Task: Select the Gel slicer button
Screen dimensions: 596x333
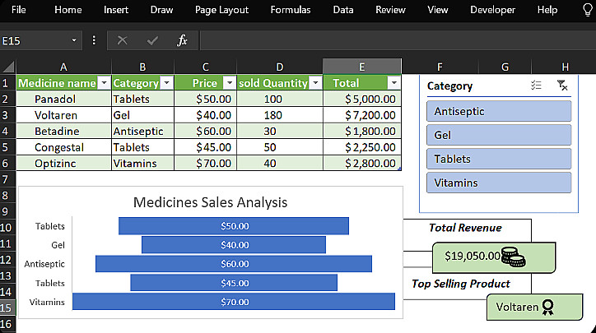Action: coord(499,135)
